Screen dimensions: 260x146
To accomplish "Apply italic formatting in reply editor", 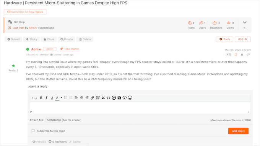I will 46,98.
